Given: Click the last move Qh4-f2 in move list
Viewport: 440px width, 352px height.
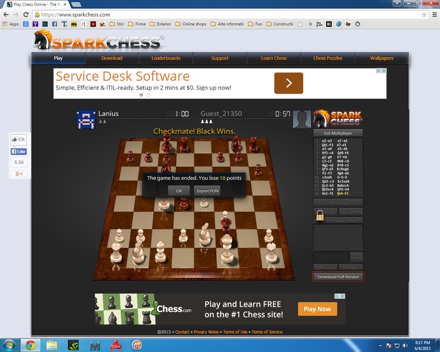Looking at the screenshot, I should click(x=343, y=194).
